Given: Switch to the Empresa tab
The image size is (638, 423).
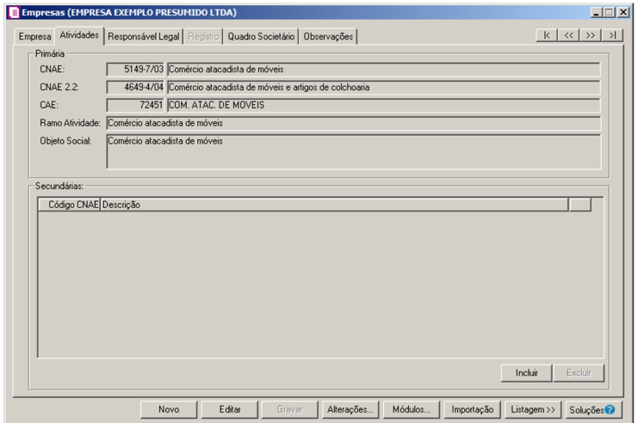Looking at the screenshot, I should pyautogui.click(x=35, y=37).
